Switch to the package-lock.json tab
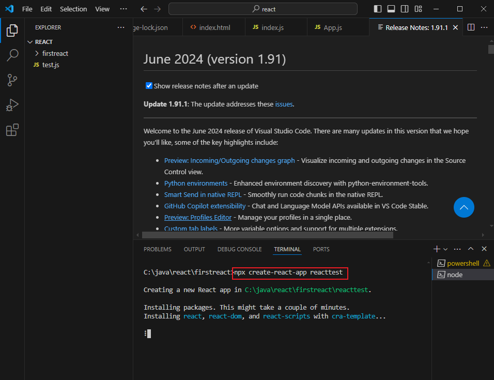 click(158, 27)
